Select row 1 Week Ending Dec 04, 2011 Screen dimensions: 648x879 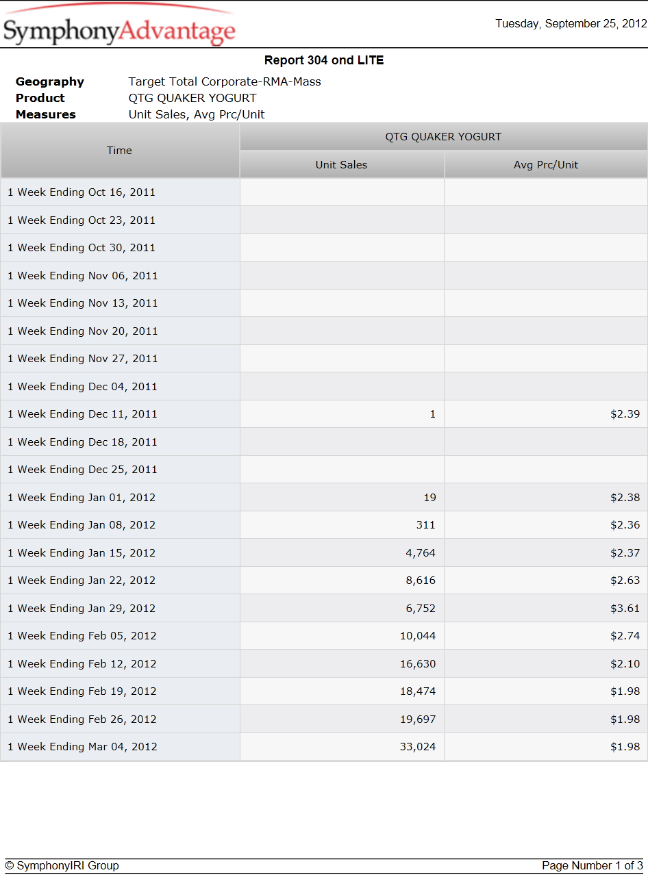pyautogui.click(x=324, y=387)
